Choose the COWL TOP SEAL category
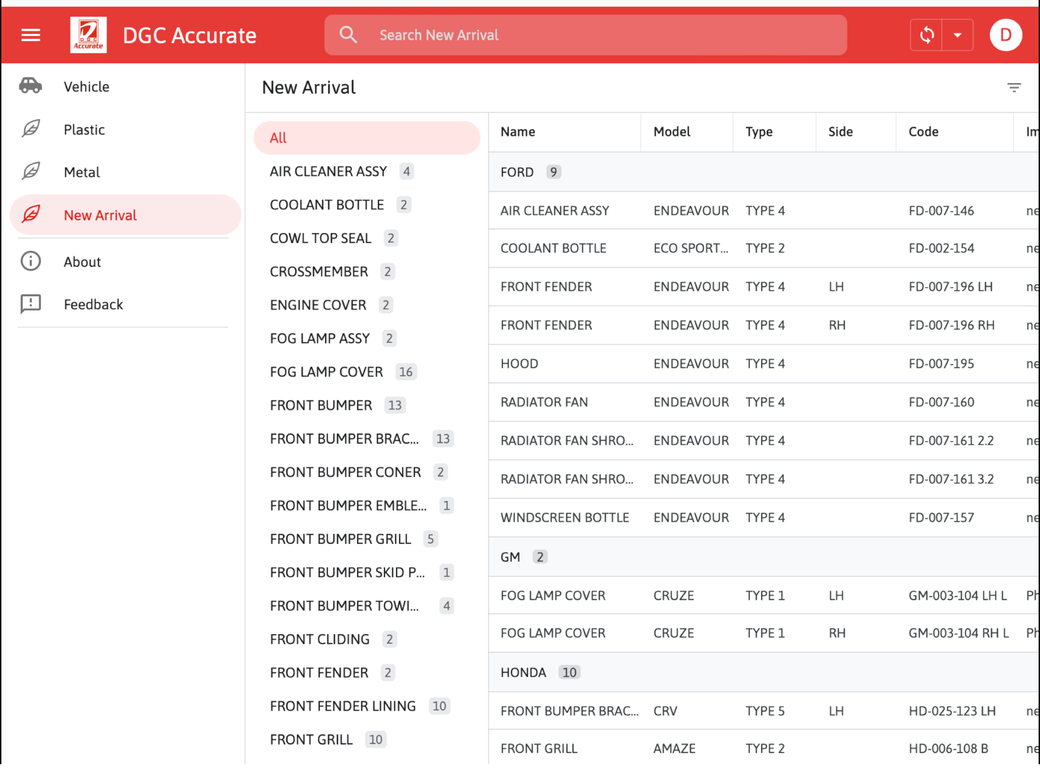This screenshot has width=1040, height=780. (x=367, y=238)
